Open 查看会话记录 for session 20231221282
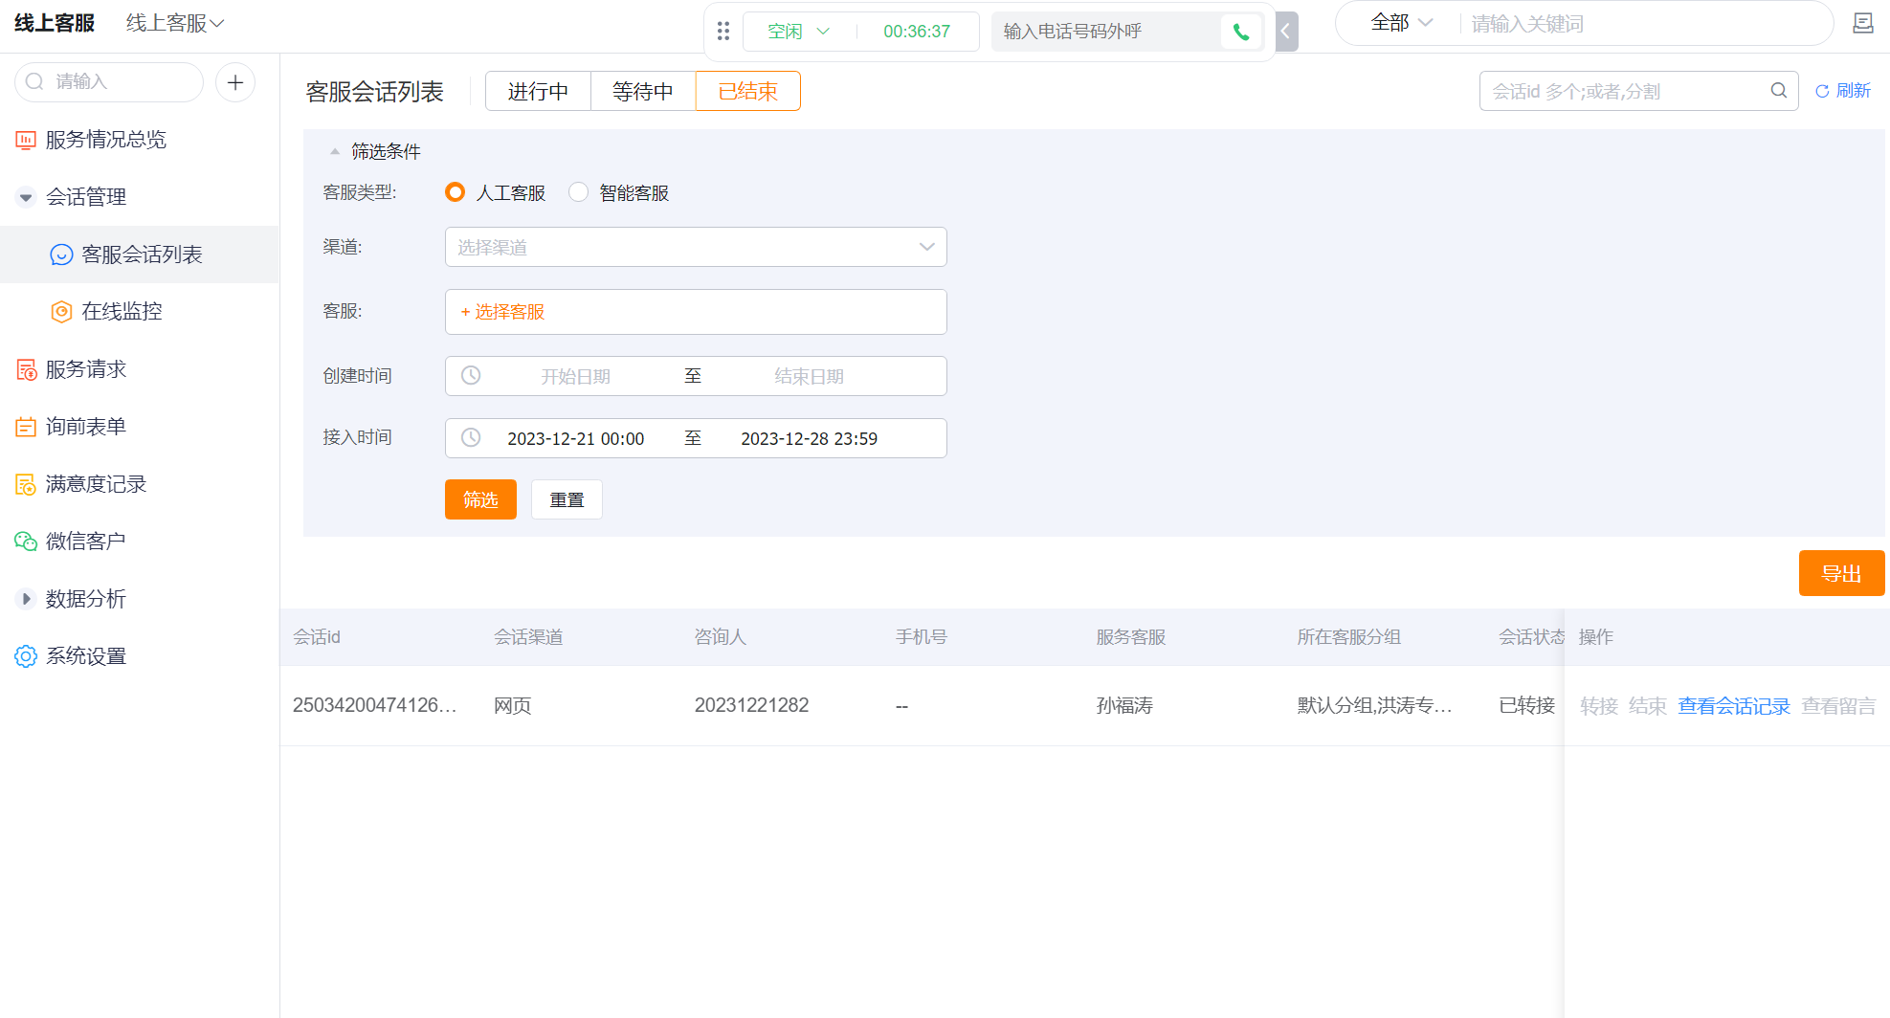 [1734, 706]
